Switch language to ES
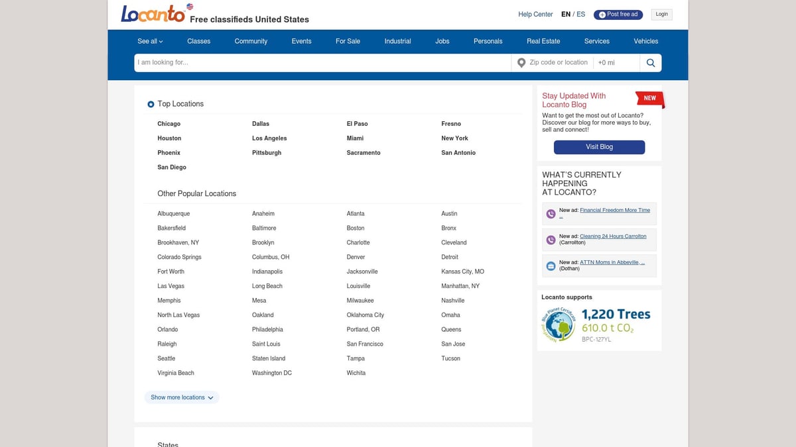The width and height of the screenshot is (796, 447). [580, 13]
